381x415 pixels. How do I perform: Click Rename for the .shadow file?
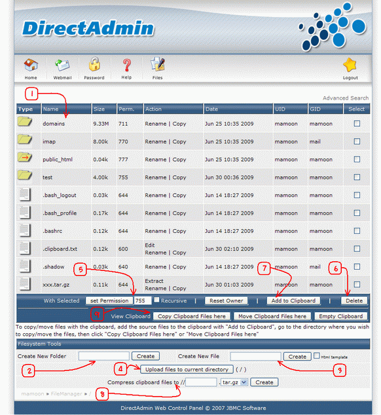pyautogui.click(x=155, y=267)
